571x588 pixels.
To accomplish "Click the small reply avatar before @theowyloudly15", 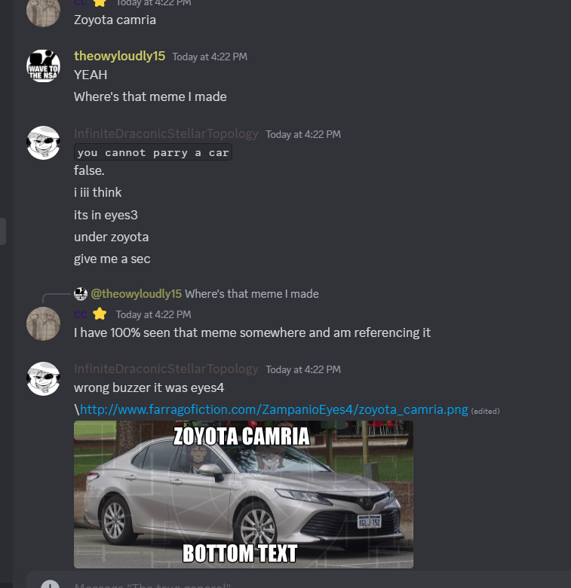I will click(x=81, y=294).
